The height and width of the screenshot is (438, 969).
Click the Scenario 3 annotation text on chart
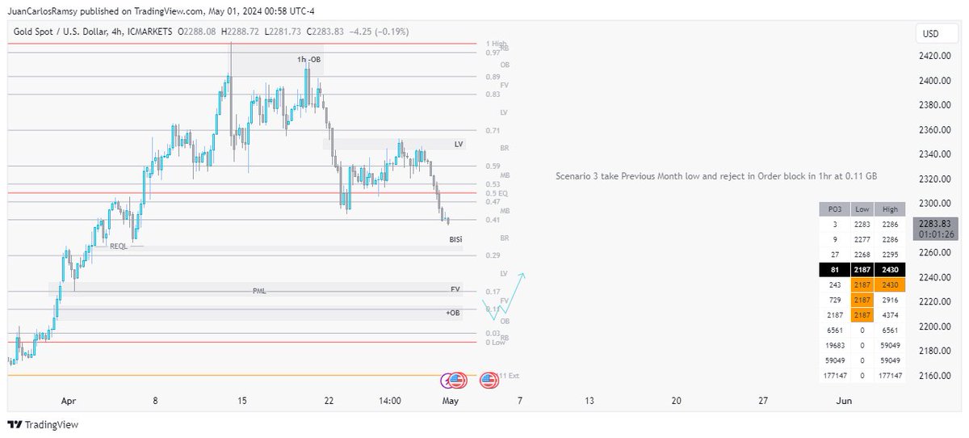point(716,175)
